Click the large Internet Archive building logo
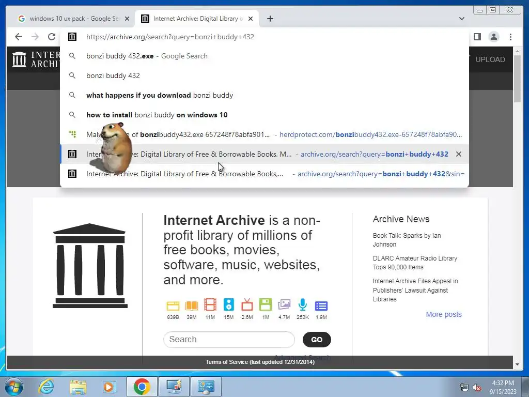The height and width of the screenshot is (397, 529). (x=90, y=265)
